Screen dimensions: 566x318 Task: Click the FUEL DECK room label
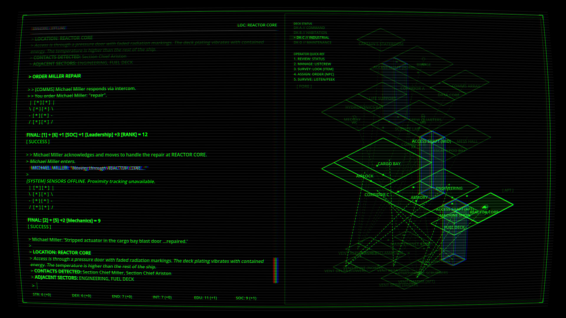pyautogui.click(x=454, y=227)
